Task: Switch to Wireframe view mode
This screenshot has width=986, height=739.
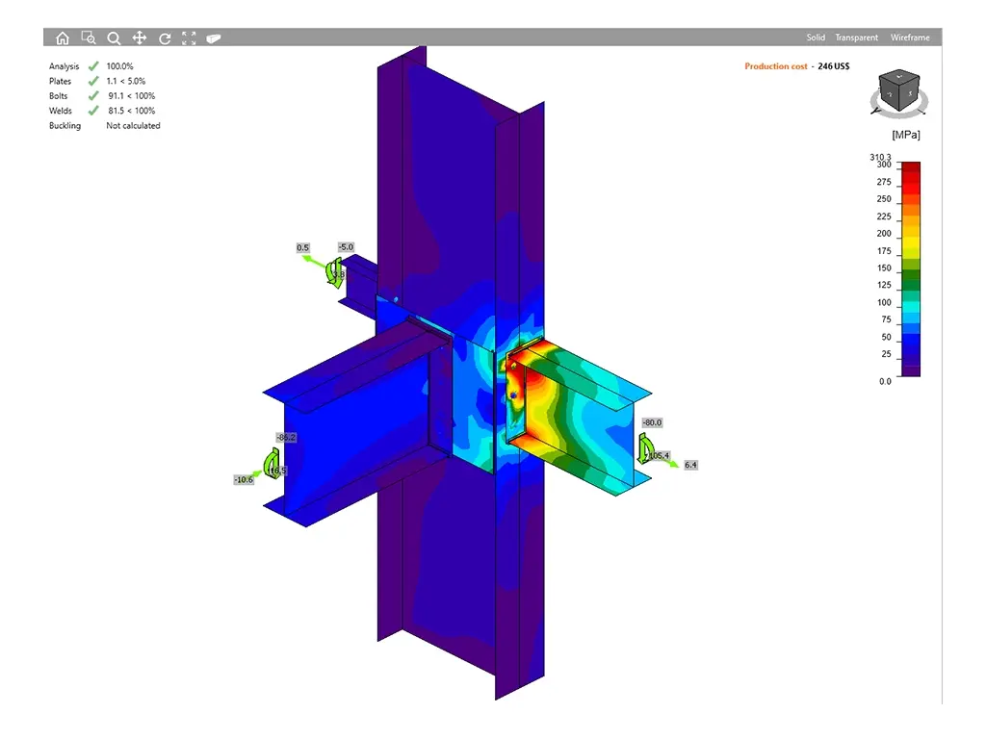Action: point(910,38)
